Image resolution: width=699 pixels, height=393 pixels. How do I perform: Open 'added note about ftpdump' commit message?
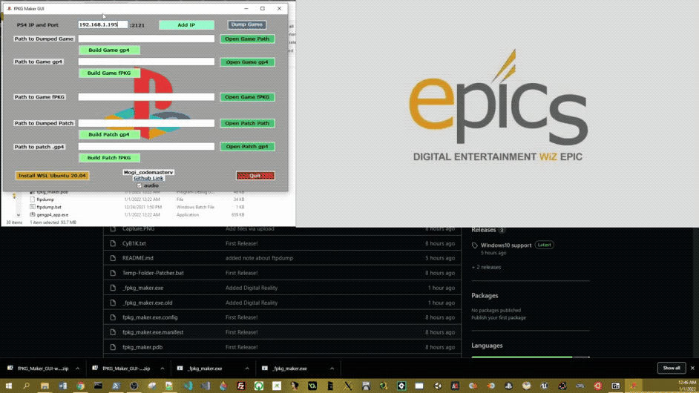click(259, 258)
